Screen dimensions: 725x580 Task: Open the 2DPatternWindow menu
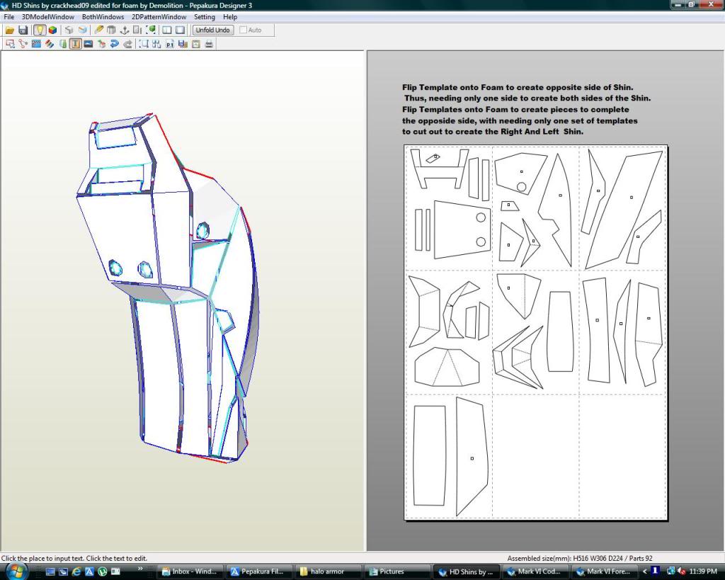(x=159, y=17)
